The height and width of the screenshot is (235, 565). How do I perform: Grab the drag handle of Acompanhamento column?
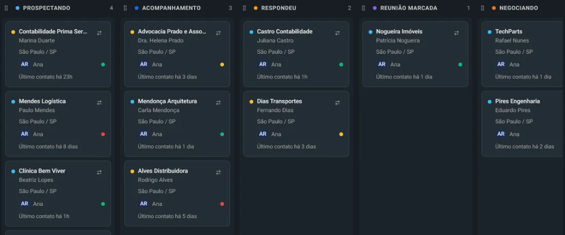coord(125,8)
